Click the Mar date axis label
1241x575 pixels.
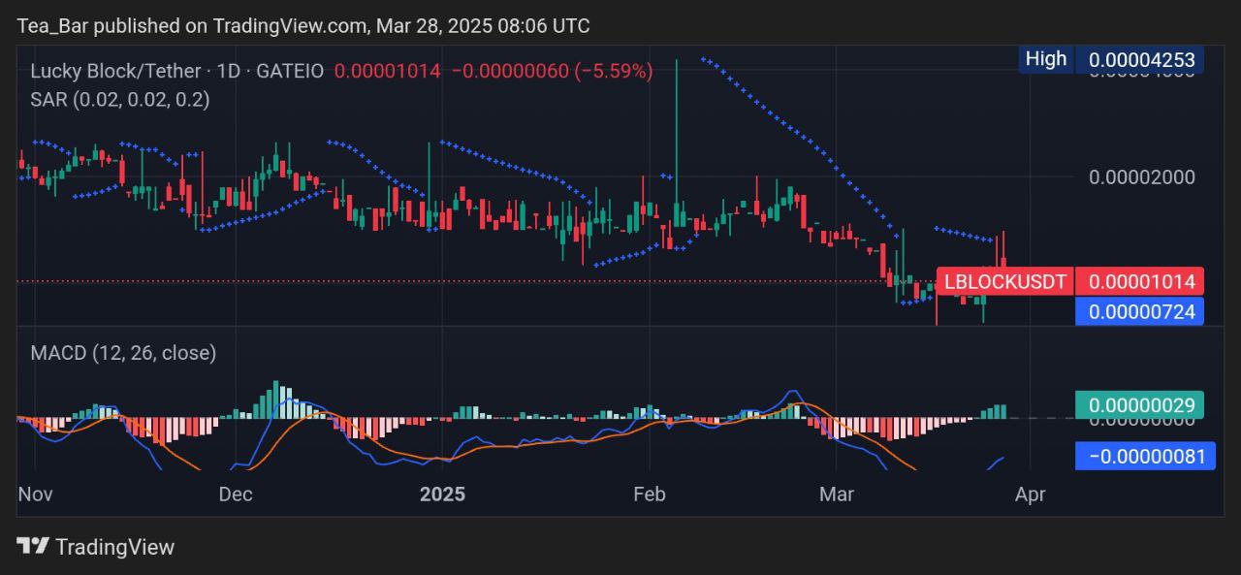[837, 495]
